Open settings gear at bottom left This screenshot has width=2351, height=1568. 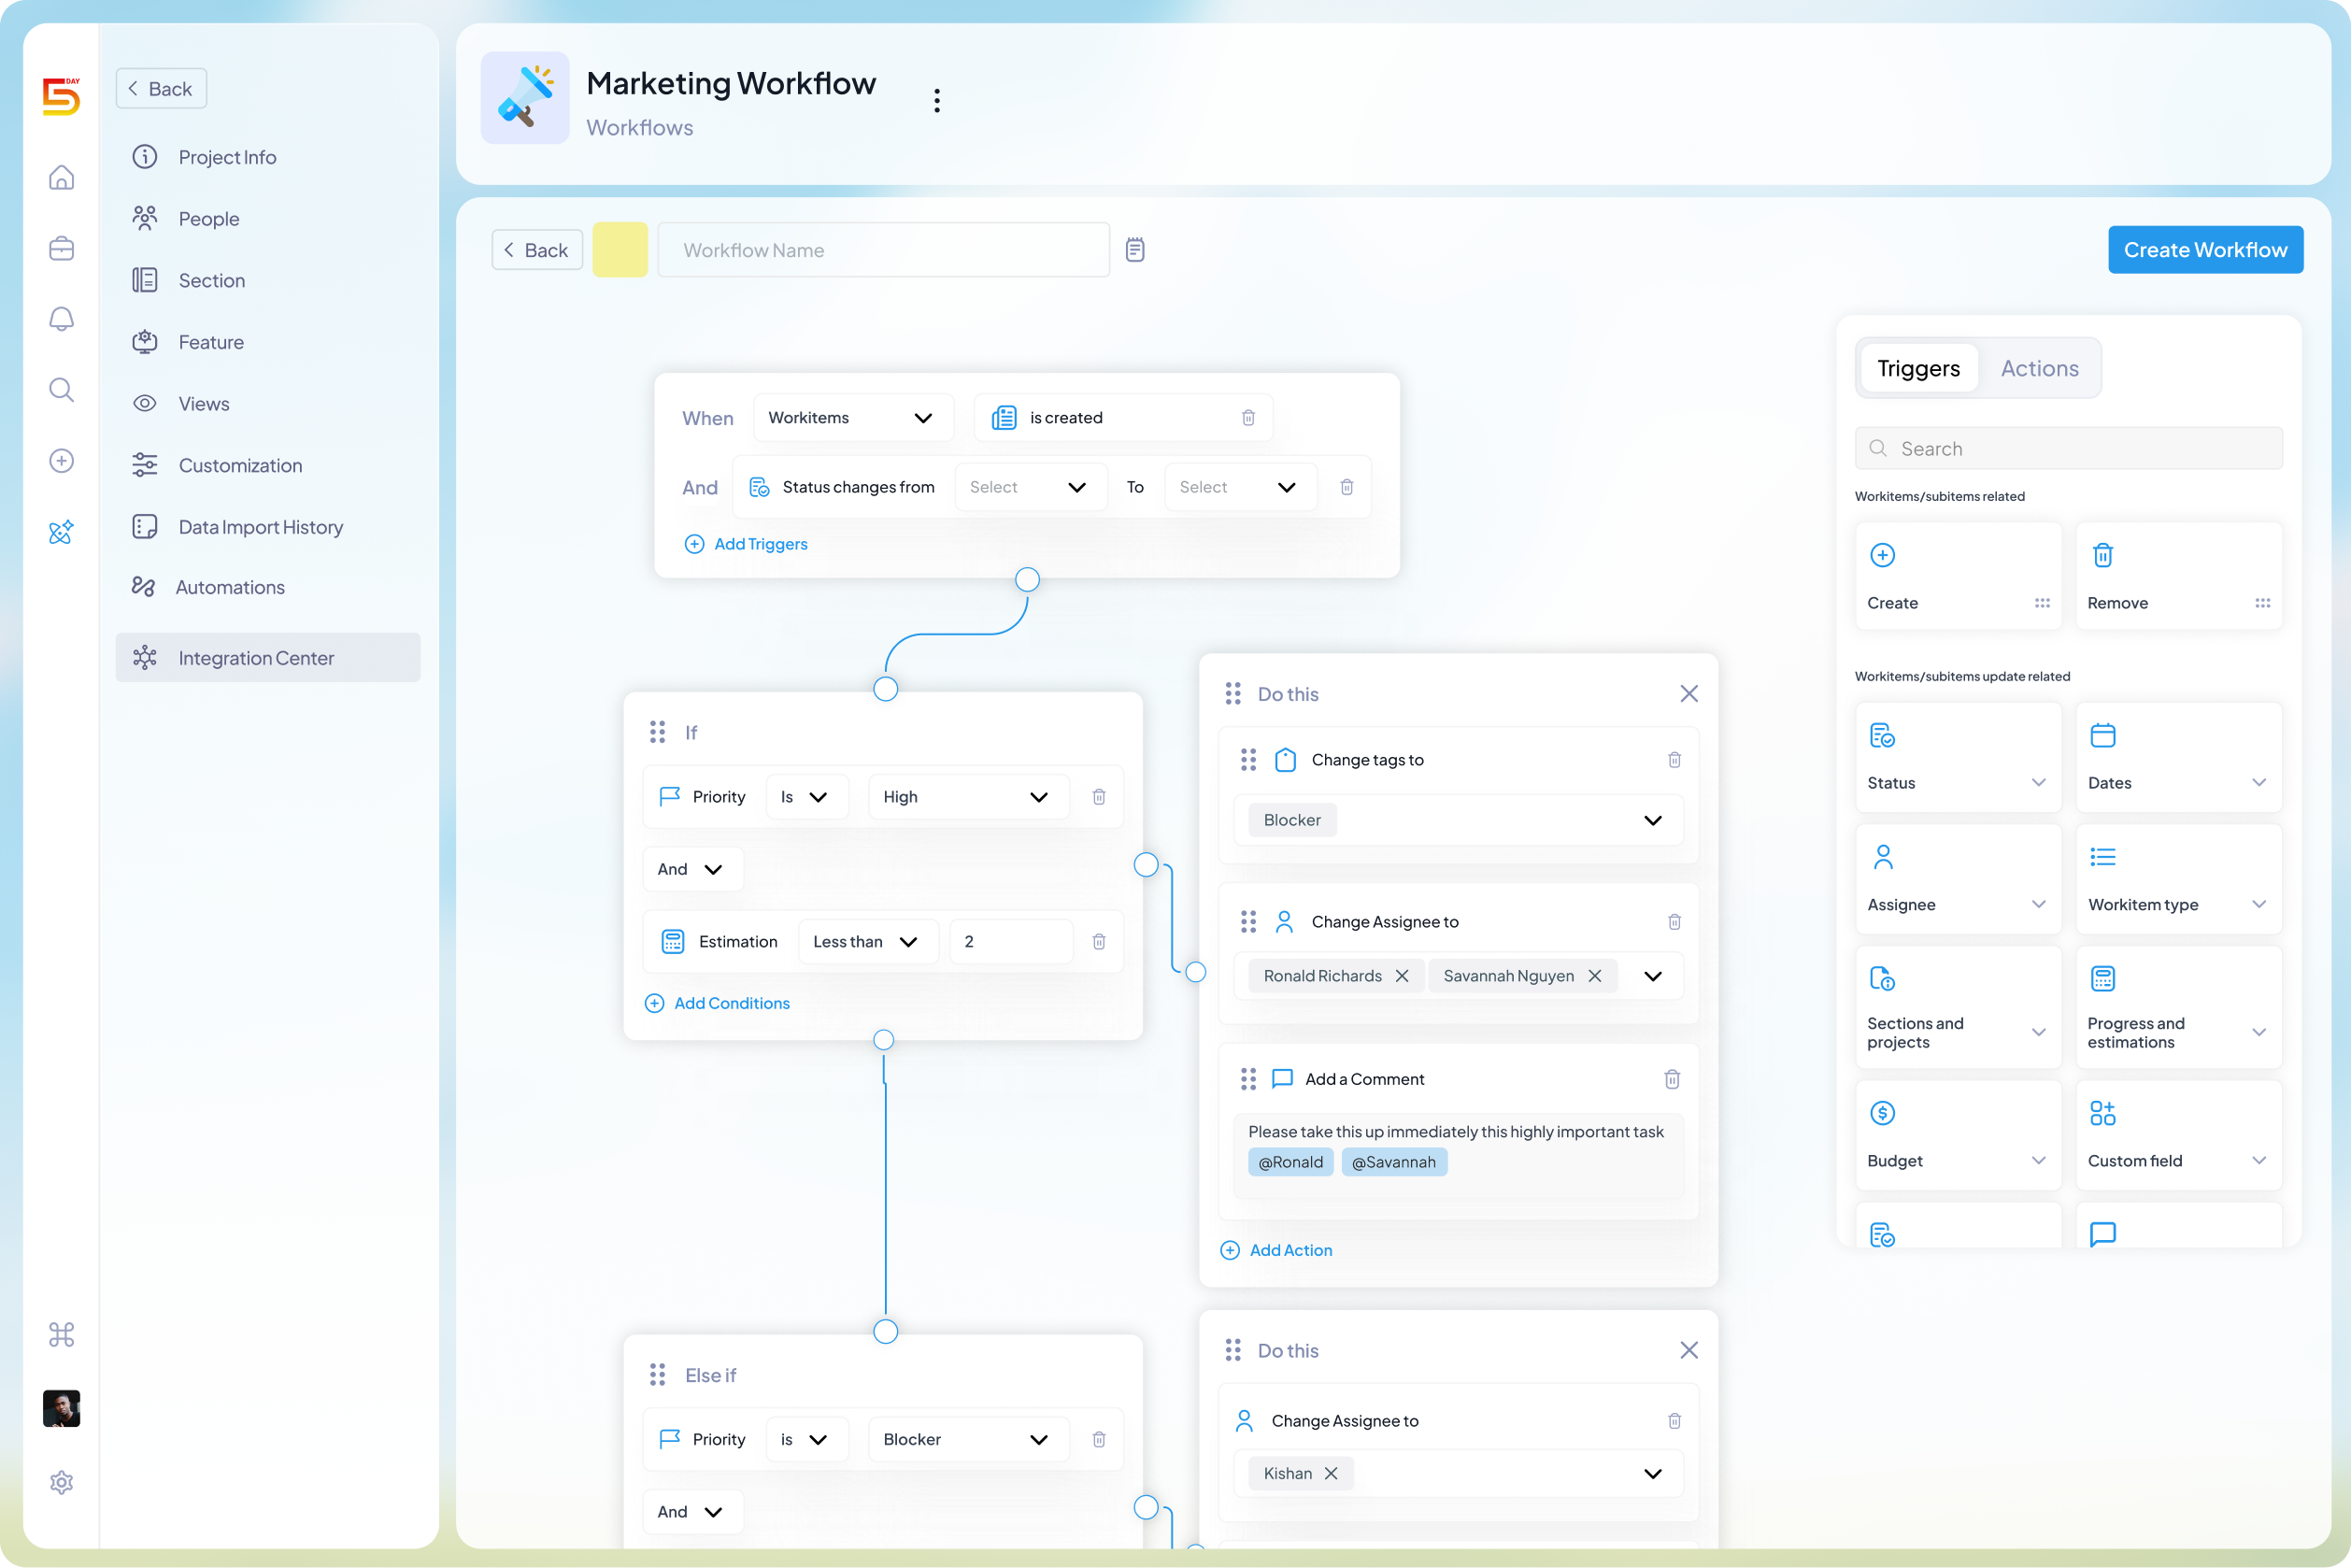tap(61, 1482)
